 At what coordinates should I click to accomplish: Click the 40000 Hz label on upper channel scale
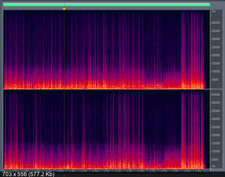pyautogui.click(x=216, y=23)
